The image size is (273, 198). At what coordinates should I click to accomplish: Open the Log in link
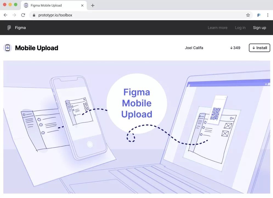(240, 28)
